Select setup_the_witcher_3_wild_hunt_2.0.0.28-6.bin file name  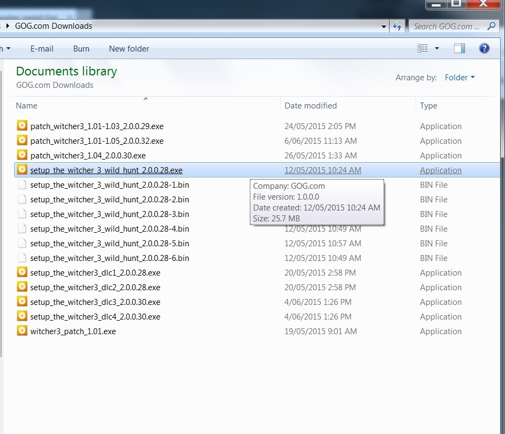(109, 258)
